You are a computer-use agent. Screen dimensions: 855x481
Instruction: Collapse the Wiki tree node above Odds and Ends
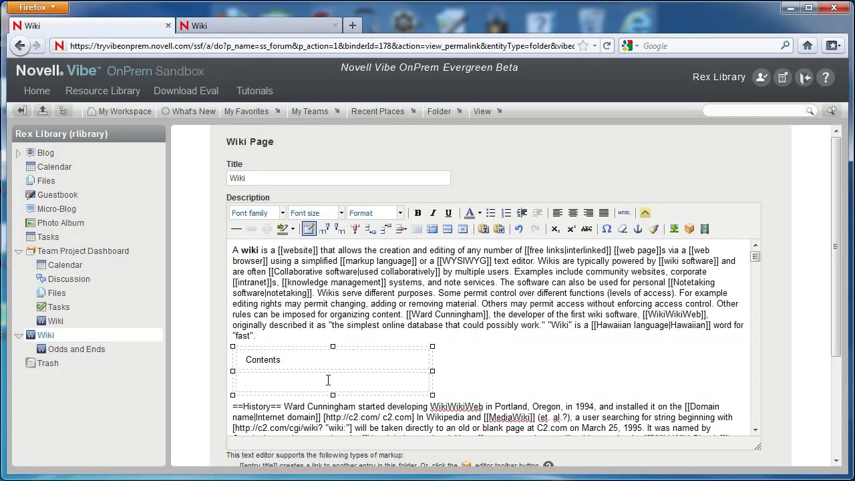19,335
